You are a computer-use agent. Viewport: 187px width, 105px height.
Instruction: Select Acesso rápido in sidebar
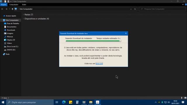click(11, 16)
